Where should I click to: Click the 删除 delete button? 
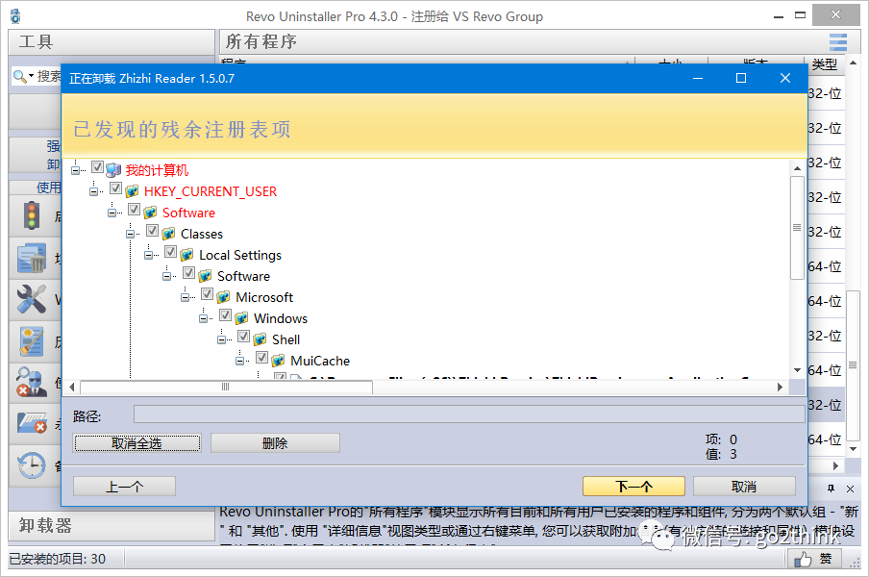pos(275,443)
